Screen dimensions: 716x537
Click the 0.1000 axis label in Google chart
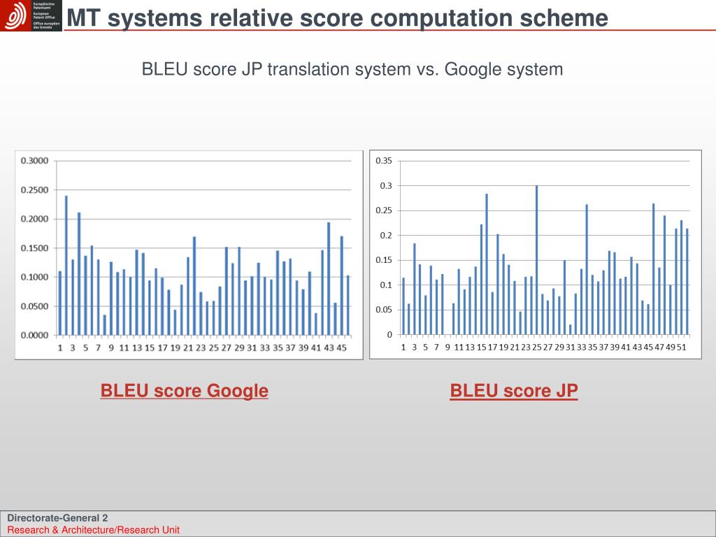coord(34,277)
